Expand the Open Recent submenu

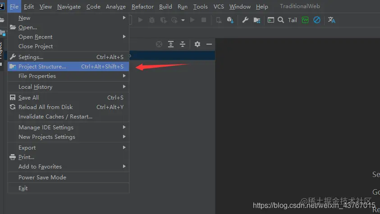tap(69, 37)
